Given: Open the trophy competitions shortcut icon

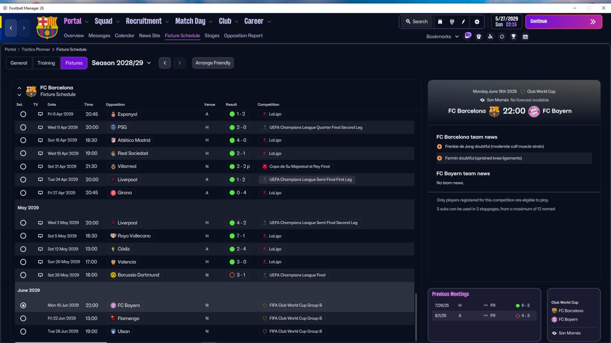Looking at the screenshot, I should pyautogui.click(x=514, y=37).
